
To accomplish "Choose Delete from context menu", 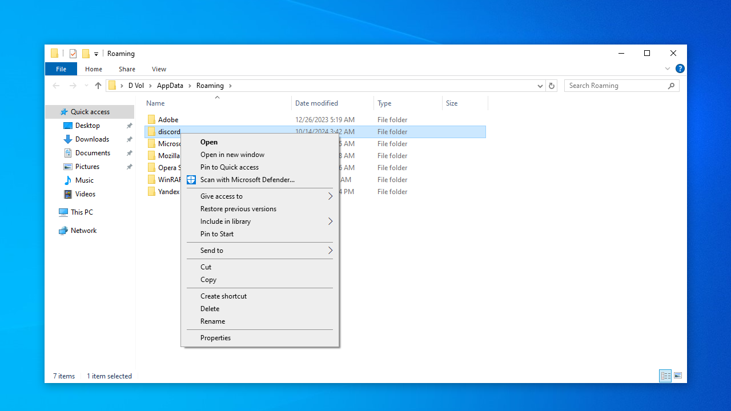I will click(210, 309).
